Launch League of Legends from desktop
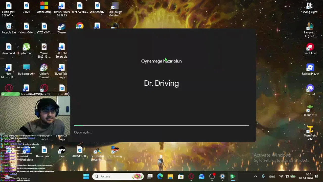Viewport: 323px width, 182px height. [x=310, y=30]
